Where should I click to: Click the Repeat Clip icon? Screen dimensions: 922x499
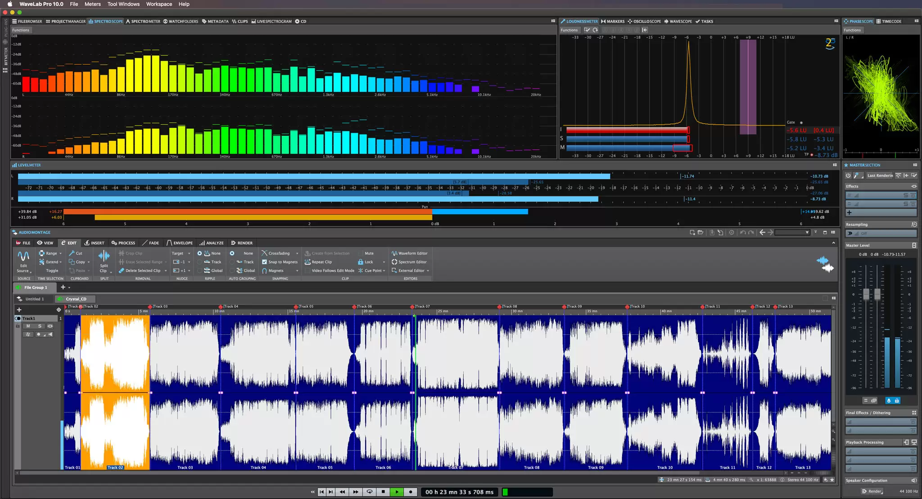(x=308, y=262)
